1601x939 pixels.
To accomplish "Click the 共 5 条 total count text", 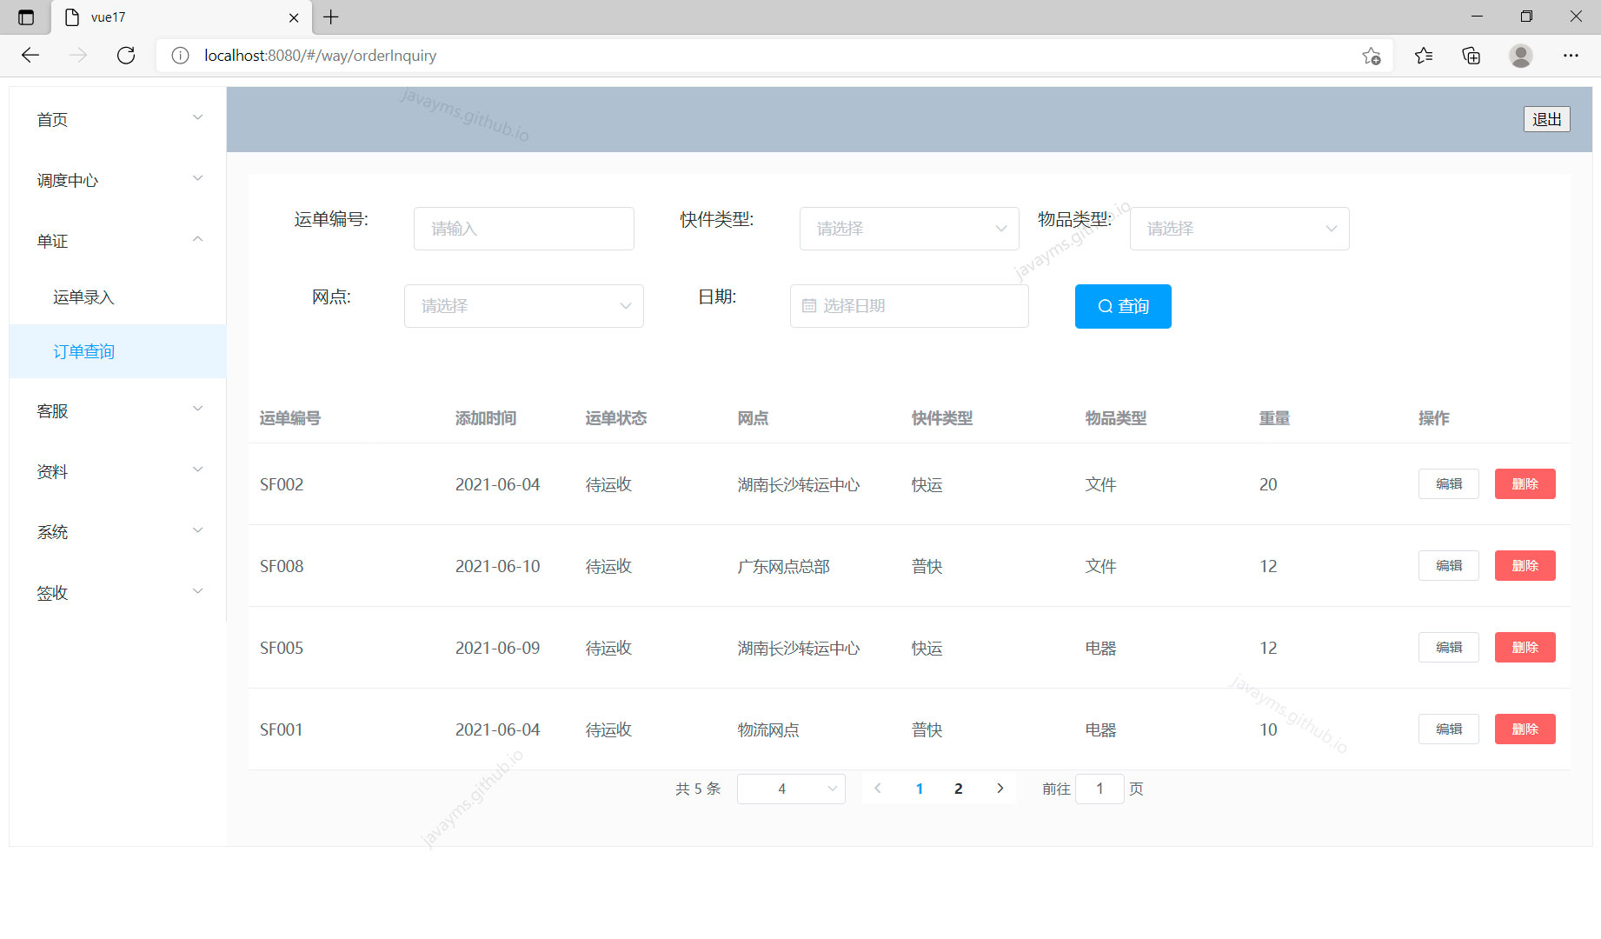I will point(698,789).
